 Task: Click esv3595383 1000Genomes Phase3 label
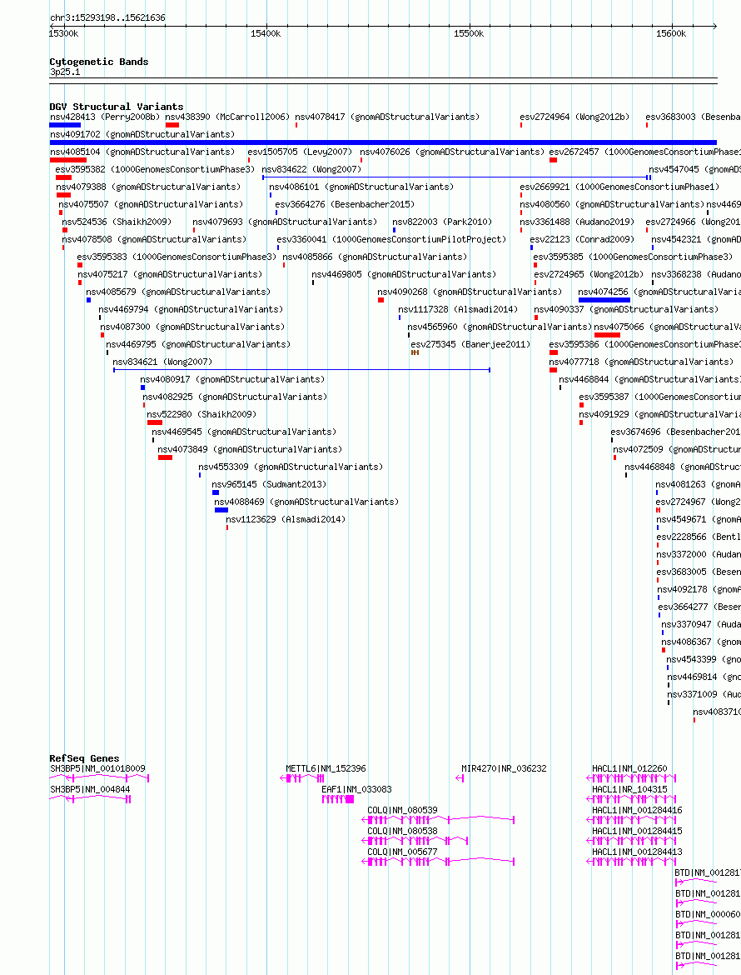coord(177,257)
